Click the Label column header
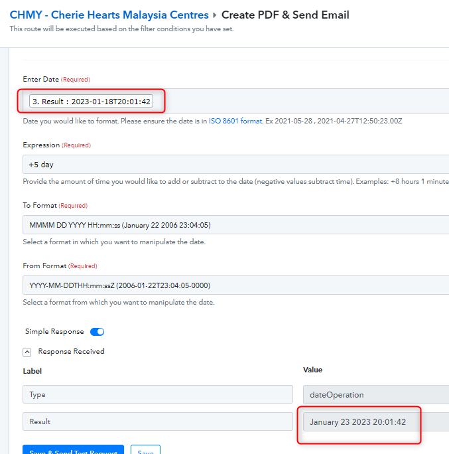 [32, 371]
